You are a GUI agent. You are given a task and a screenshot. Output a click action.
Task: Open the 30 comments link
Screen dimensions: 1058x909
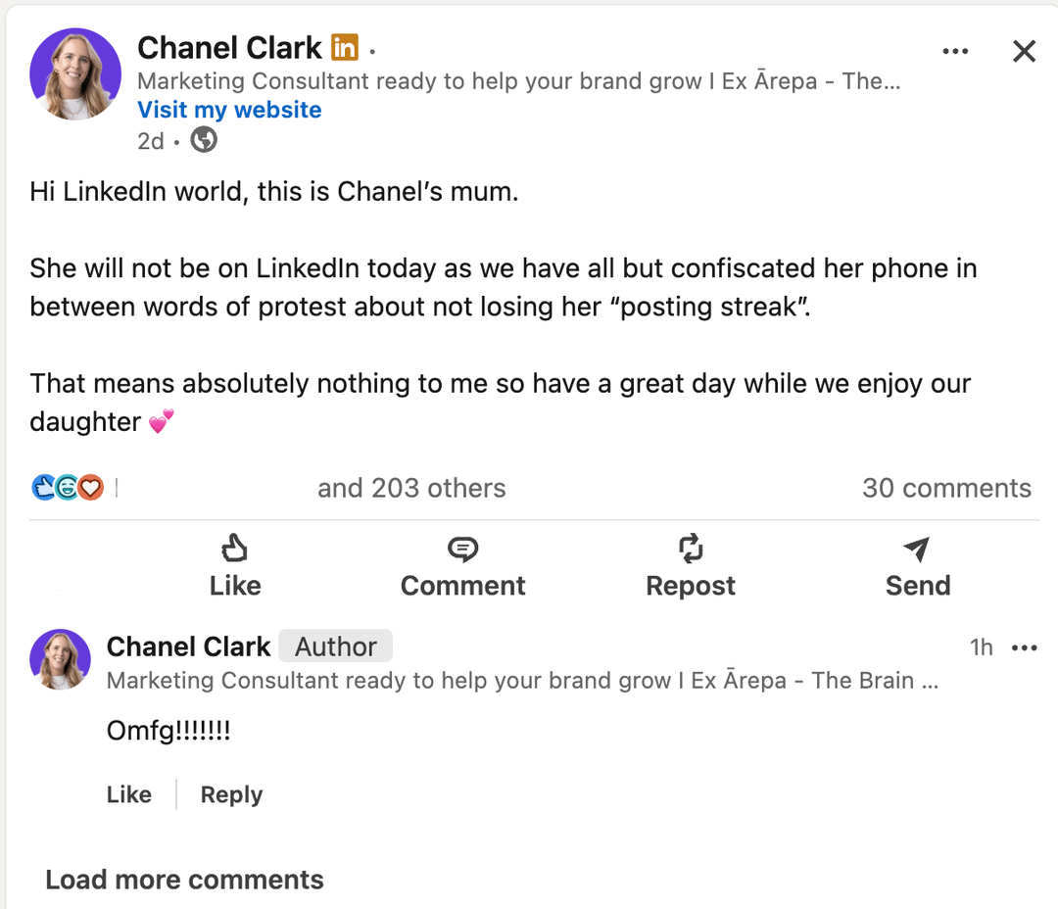coord(946,488)
